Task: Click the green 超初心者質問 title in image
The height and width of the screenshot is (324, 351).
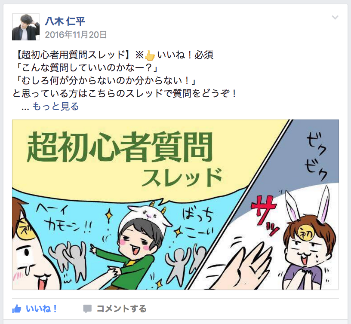Action: pos(120,147)
